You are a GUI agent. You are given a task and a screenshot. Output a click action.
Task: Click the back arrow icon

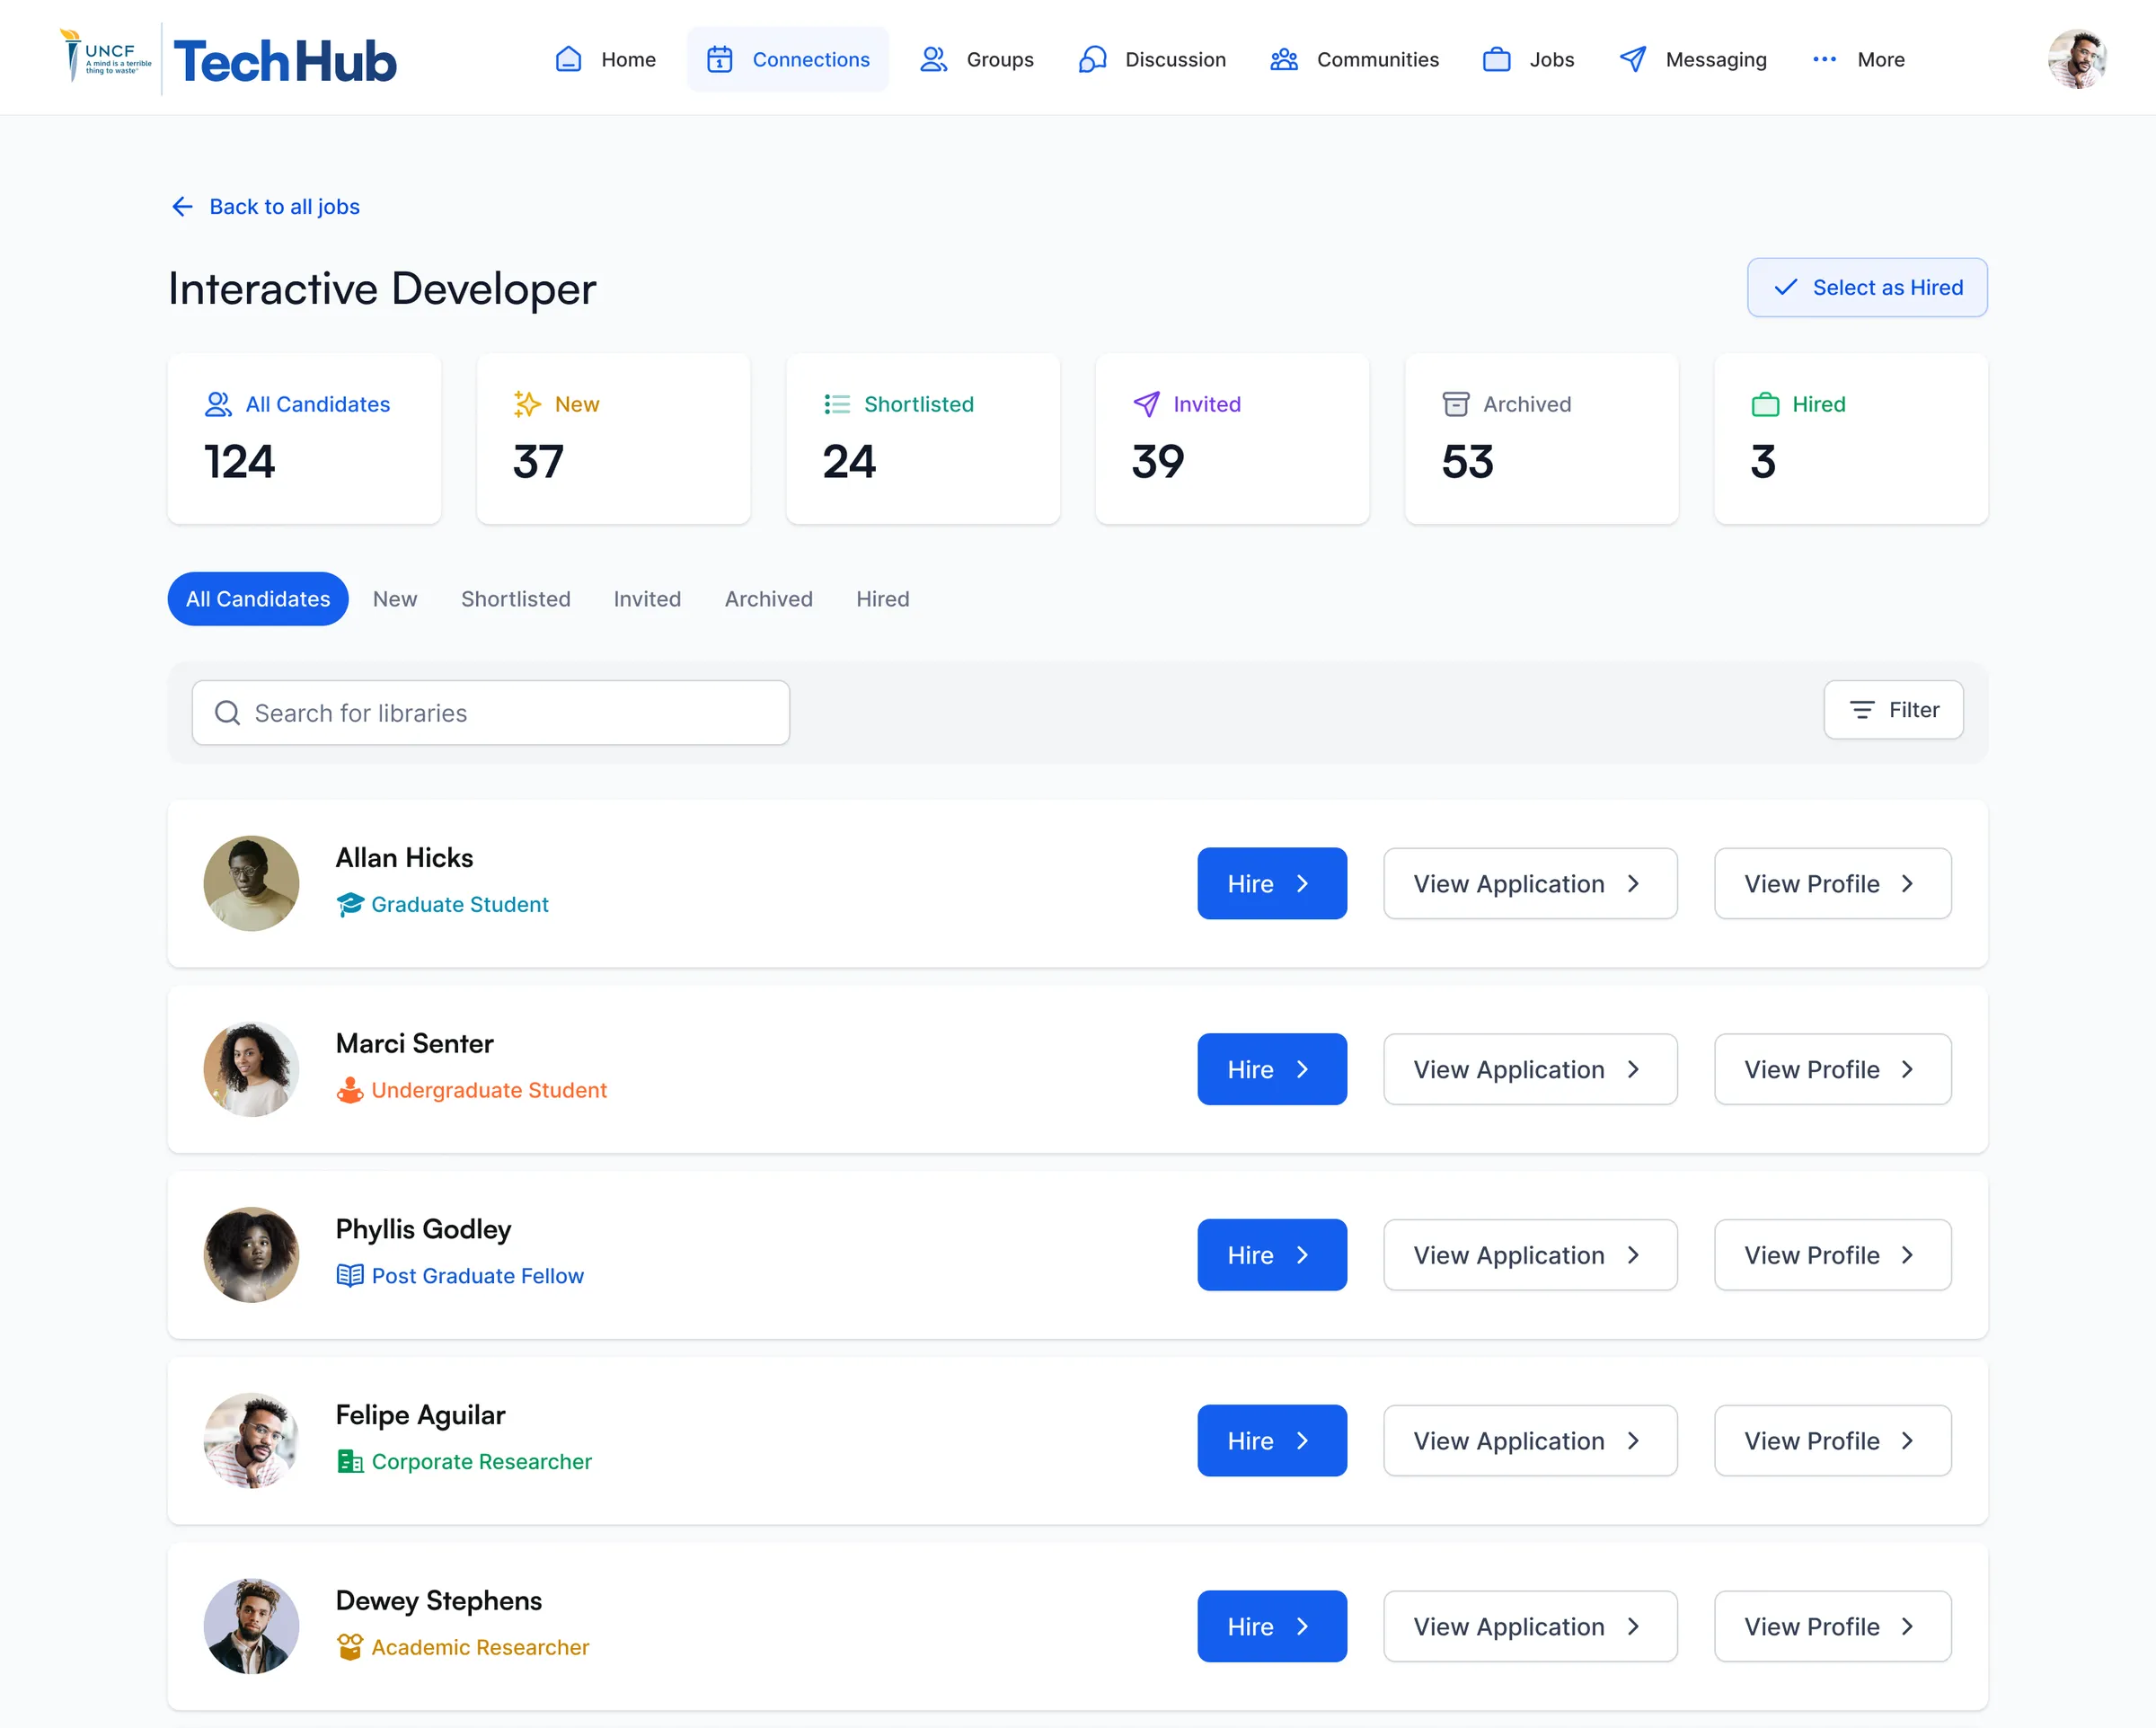pos(182,207)
